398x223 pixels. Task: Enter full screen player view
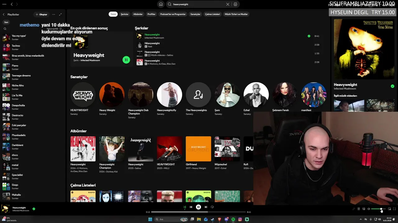[x=394, y=209]
